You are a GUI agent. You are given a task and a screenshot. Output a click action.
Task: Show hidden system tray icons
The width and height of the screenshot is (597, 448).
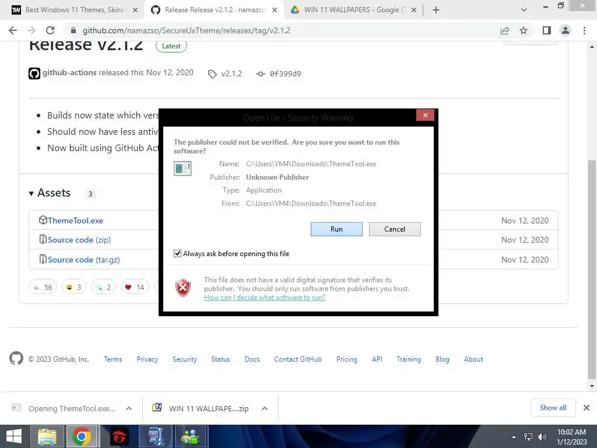[x=514, y=437]
